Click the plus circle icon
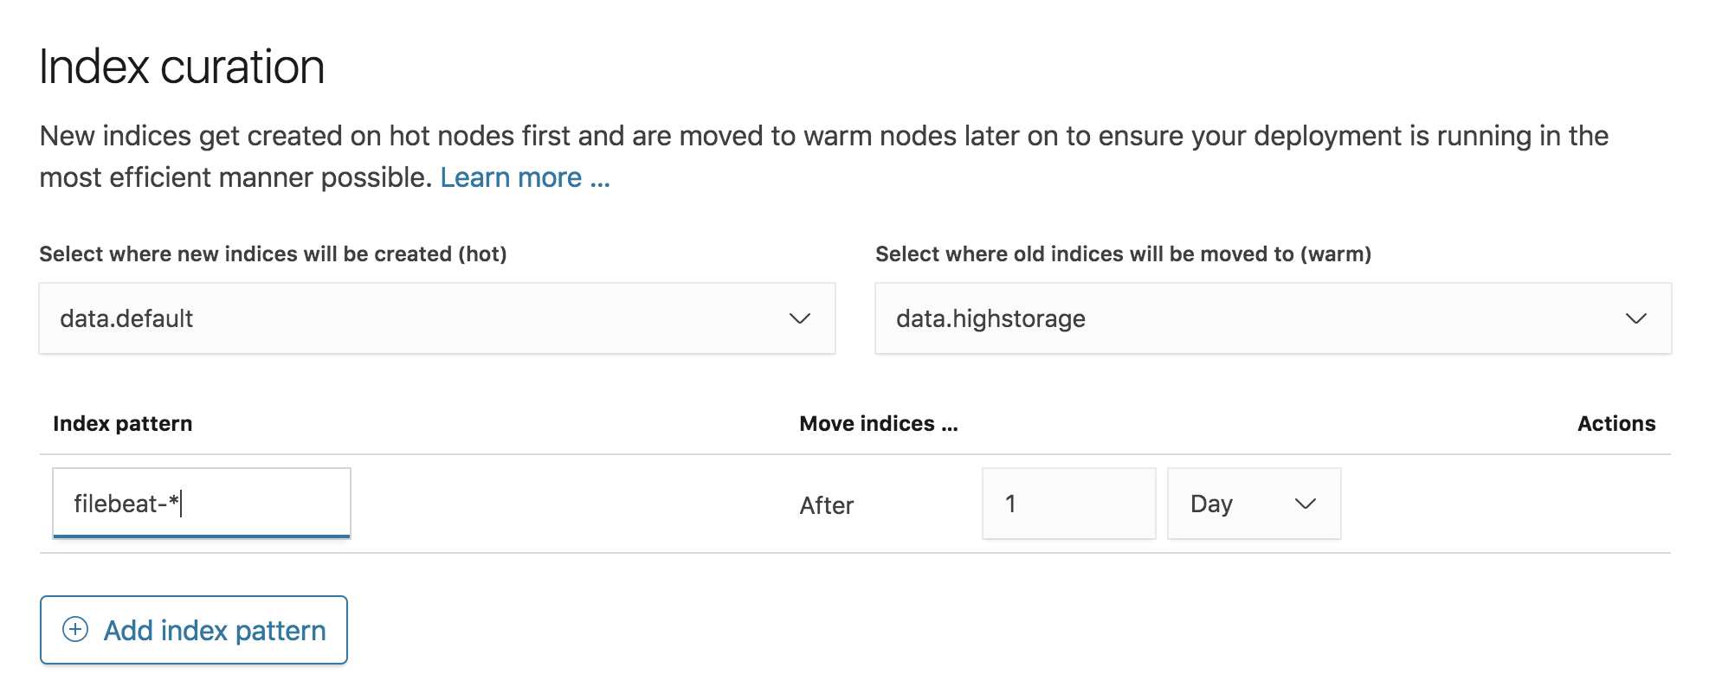This screenshot has width=1709, height=687. pos(75,629)
